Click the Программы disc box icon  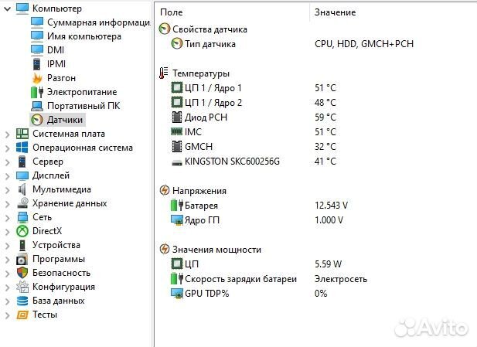22,259
